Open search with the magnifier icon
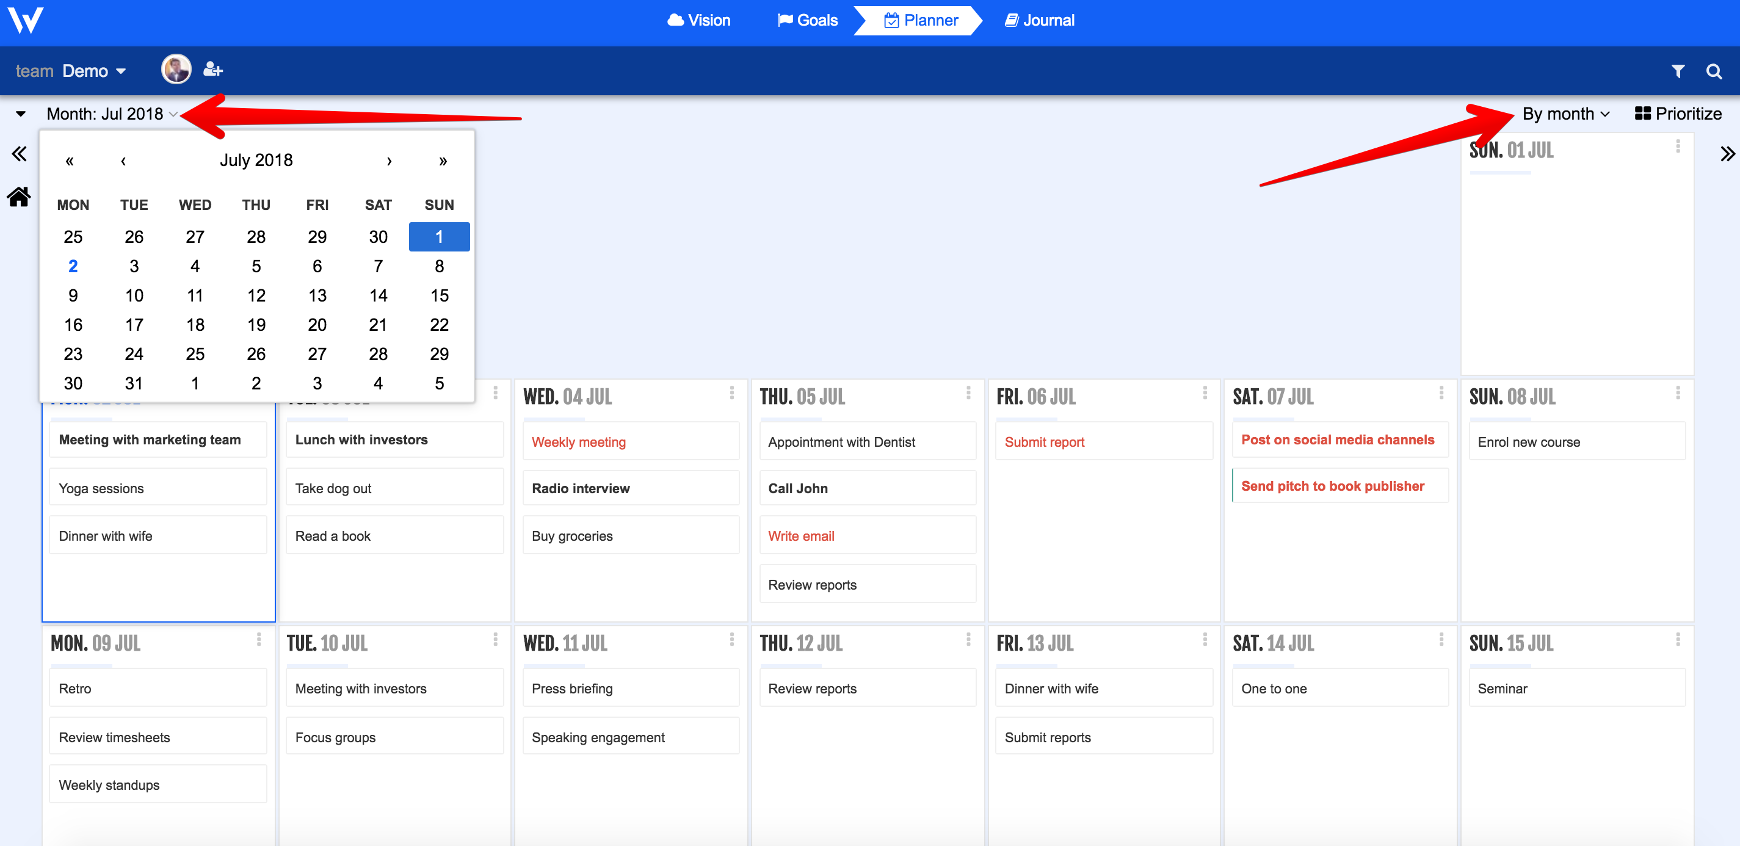 coord(1714,70)
